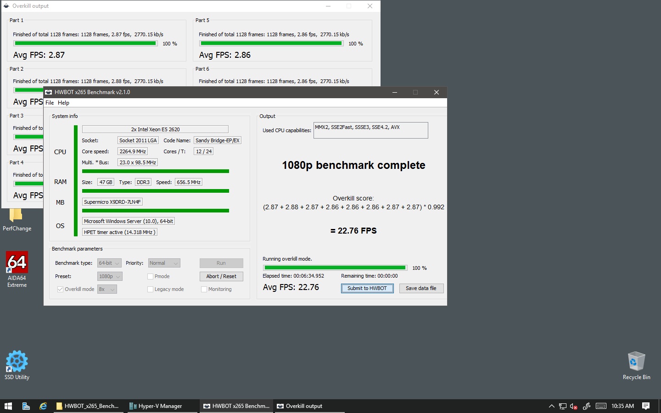Switch to HWBOT_x265_Bench folder taskbar item
This screenshot has width=661, height=413.
click(x=88, y=406)
